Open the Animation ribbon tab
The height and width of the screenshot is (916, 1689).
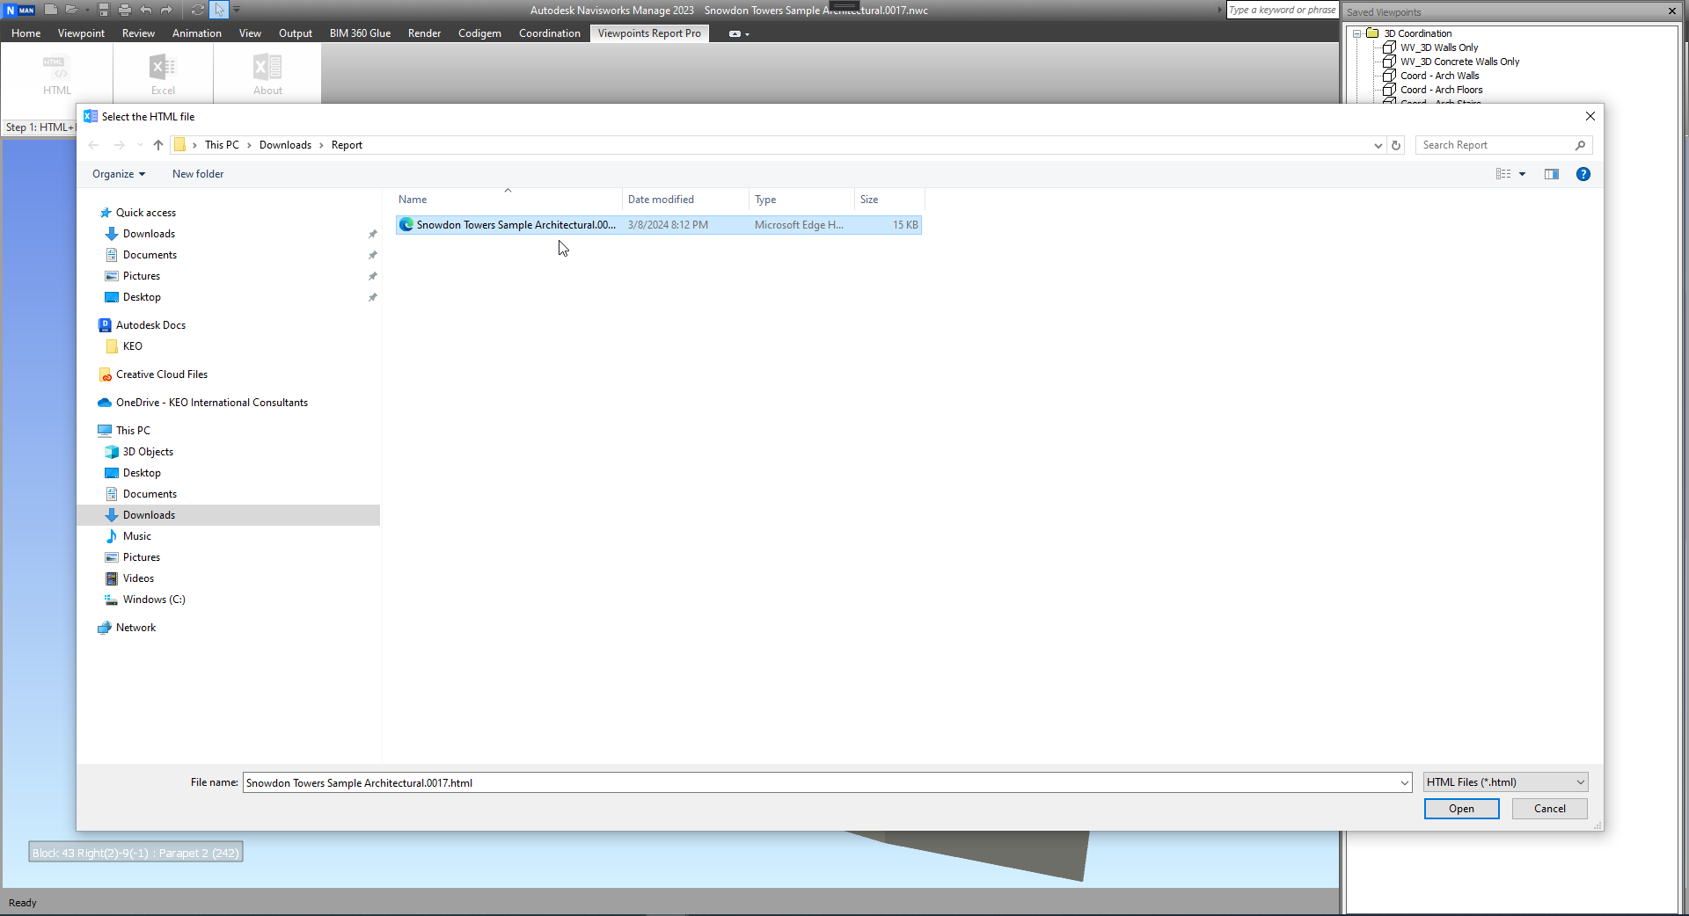tap(197, 33)
